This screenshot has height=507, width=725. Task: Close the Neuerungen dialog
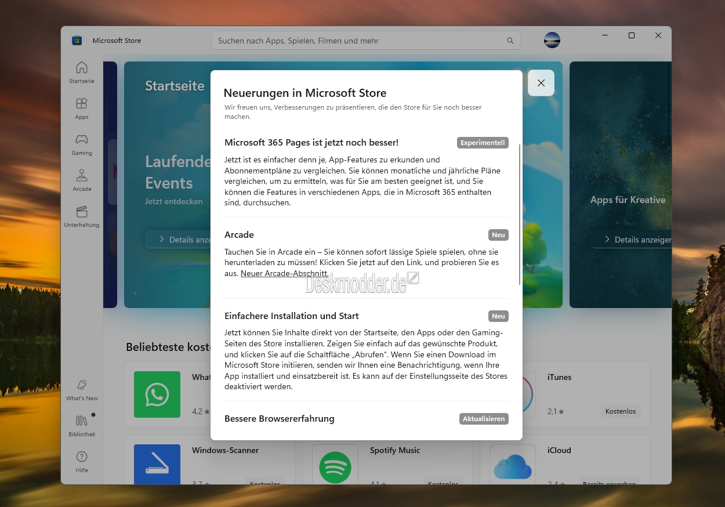click(x=541, y=83)
